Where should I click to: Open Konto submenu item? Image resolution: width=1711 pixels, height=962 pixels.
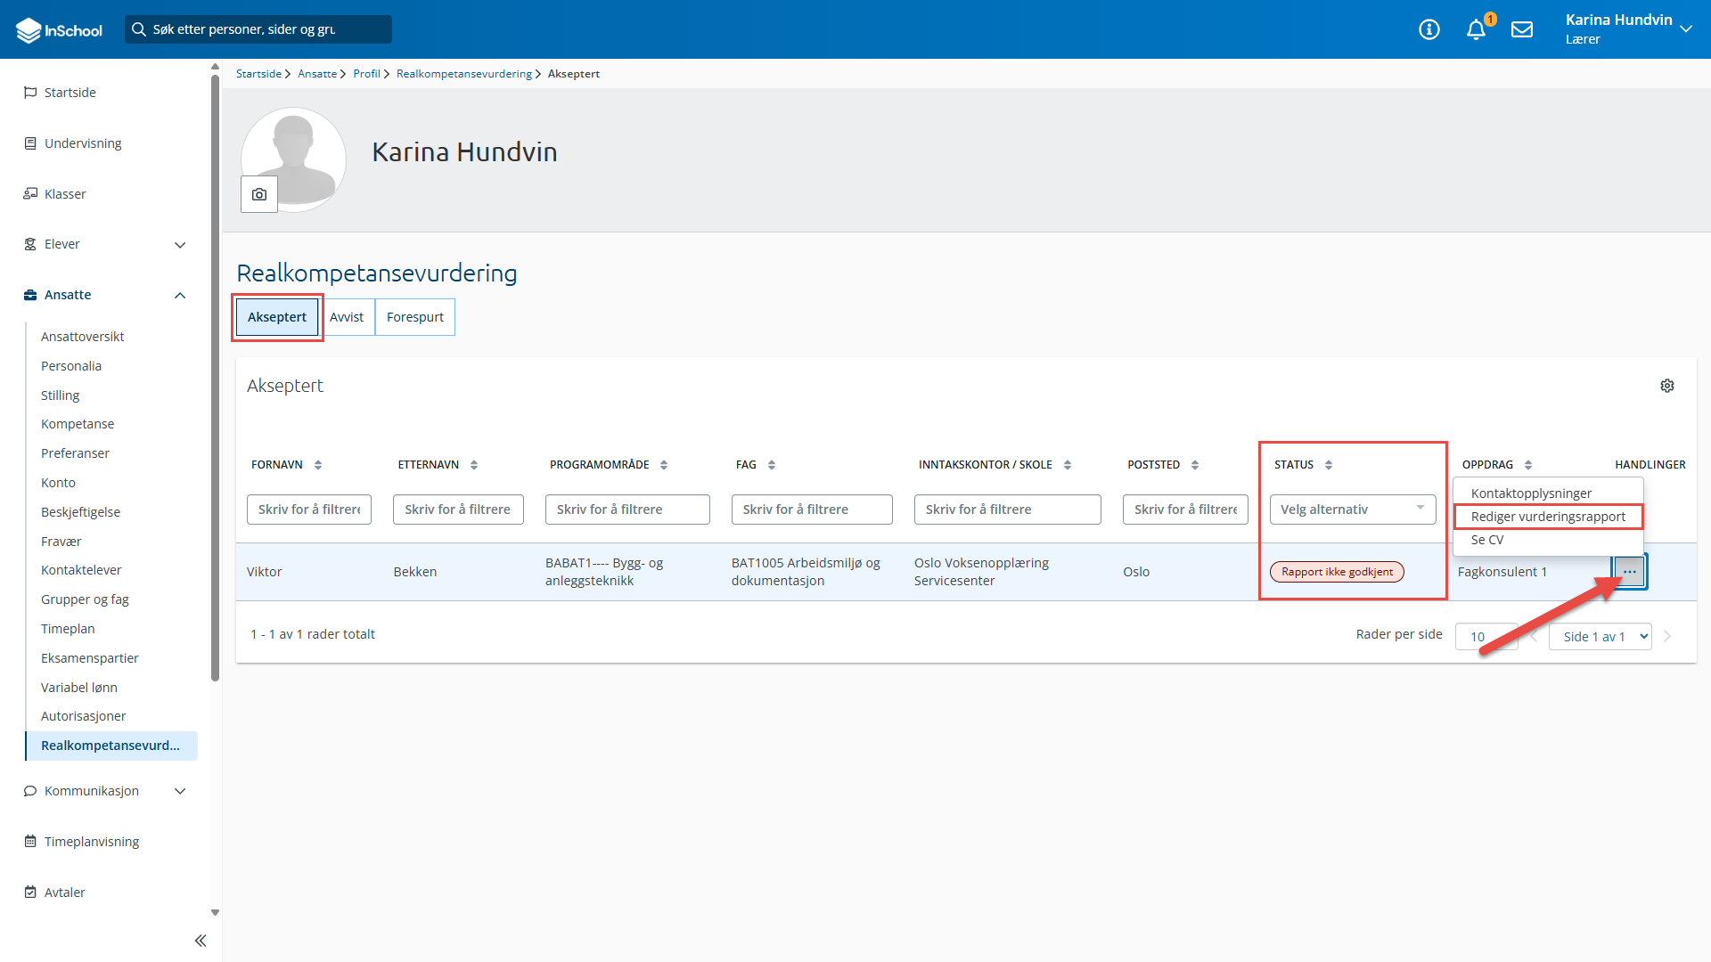tap(58, 483)
